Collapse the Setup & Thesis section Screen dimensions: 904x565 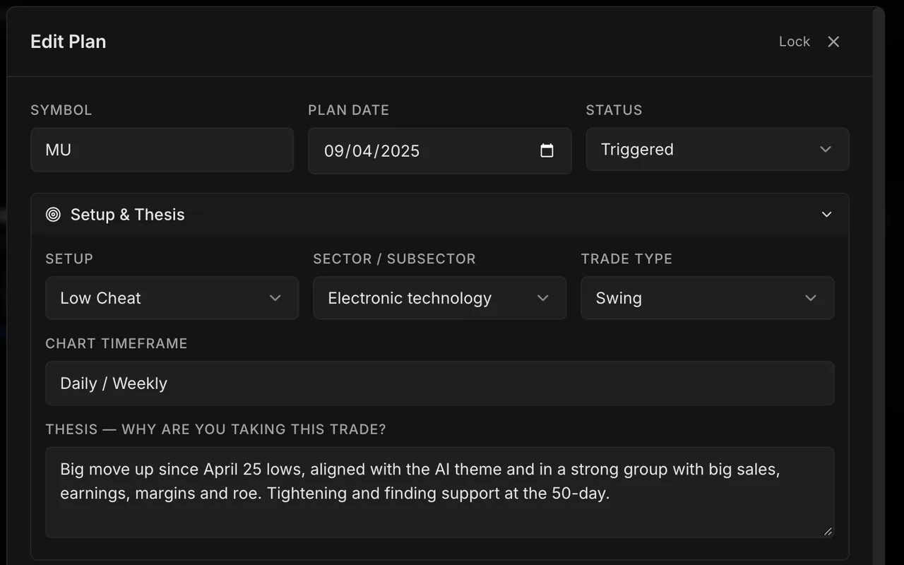[826, 215]
